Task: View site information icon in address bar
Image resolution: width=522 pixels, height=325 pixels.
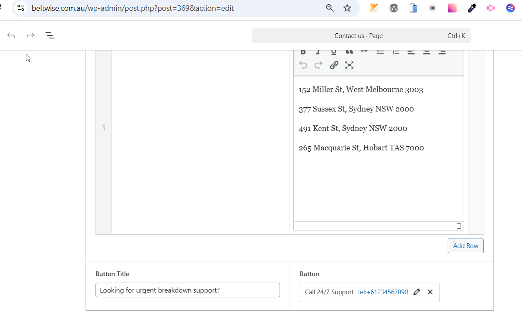Action: coord(21,8)
